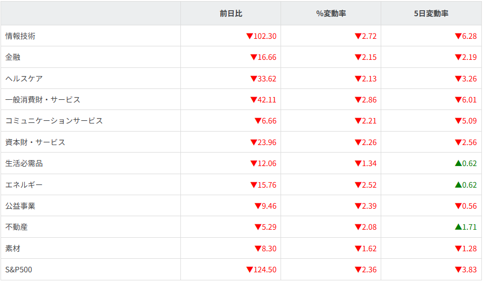This screenshot has height=282, width=483.
Task: Click the 公益事業 row label
Action: coord(20,206)
